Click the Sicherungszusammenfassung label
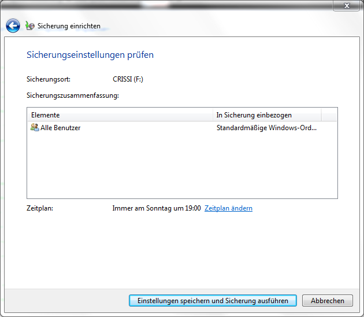Image resolution: width=364 pixels, height=317 pixels. click(x=72, y=95)
